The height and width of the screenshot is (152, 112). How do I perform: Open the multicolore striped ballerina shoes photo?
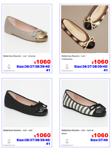[x=85, y=29]
